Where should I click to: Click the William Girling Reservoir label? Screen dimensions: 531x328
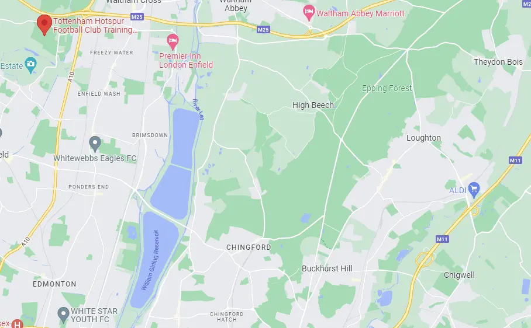tap(150, 260)
